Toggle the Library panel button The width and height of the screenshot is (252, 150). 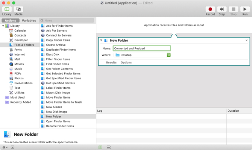coord(7,9)
